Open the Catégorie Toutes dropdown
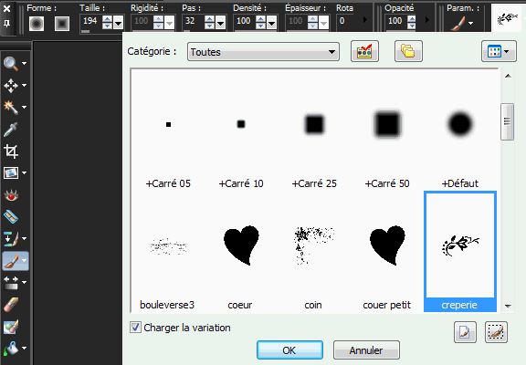The height and width of the screenshot is (365, 526). 263,52
